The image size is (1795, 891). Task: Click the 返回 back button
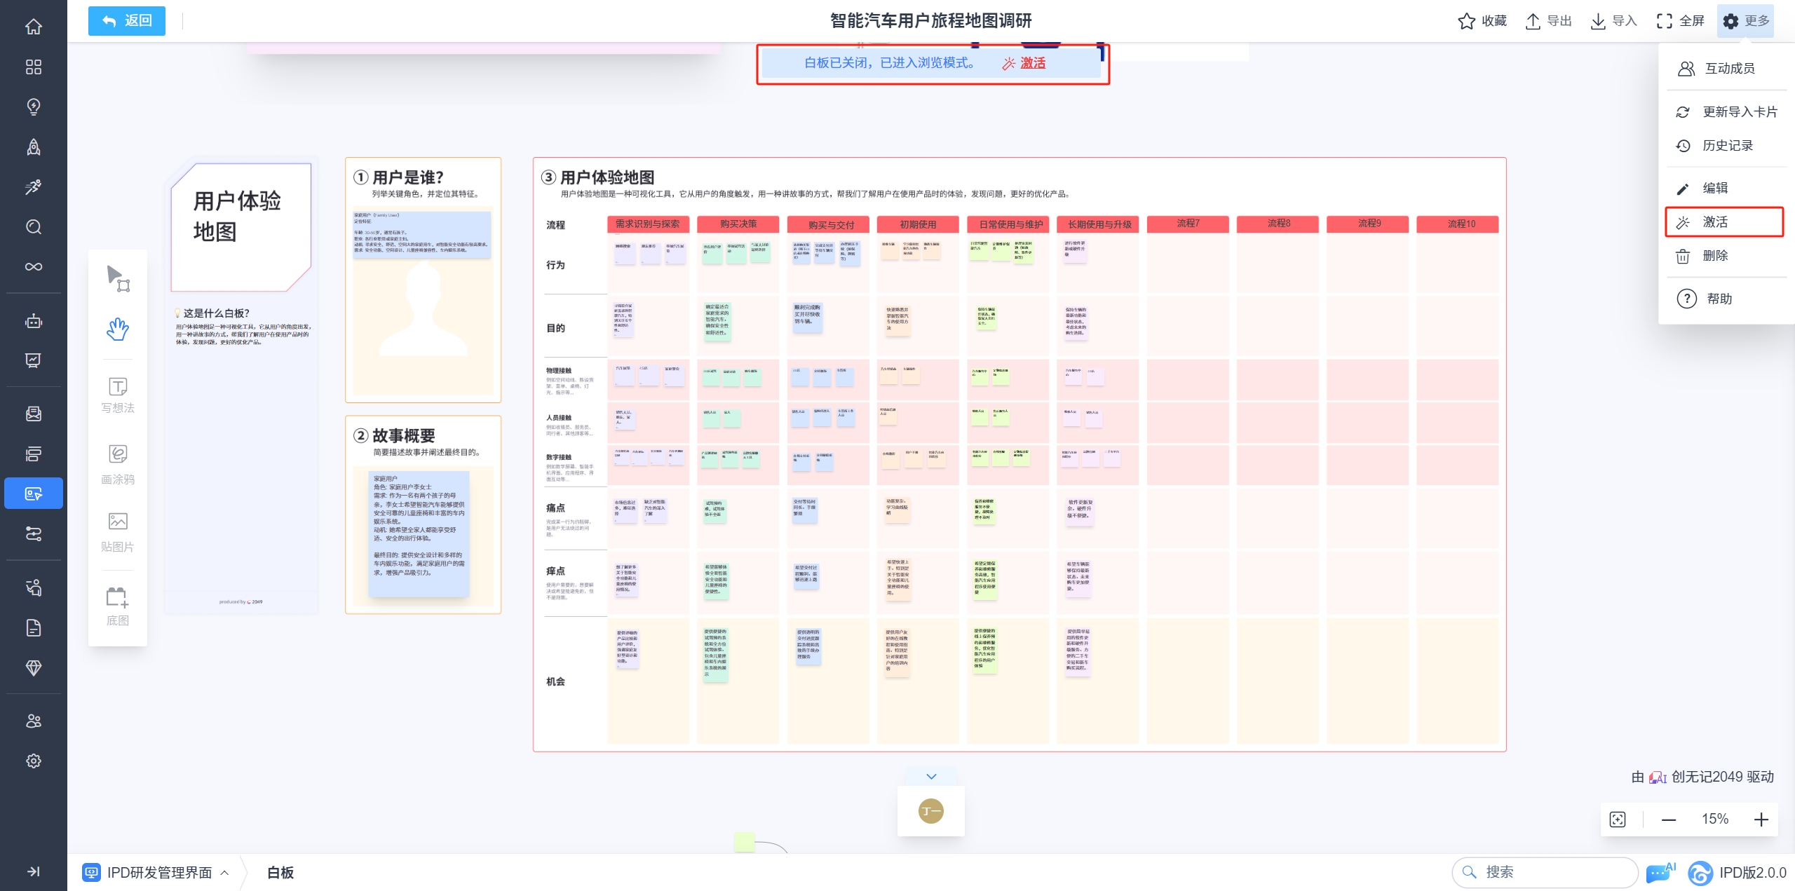(127, 21)
